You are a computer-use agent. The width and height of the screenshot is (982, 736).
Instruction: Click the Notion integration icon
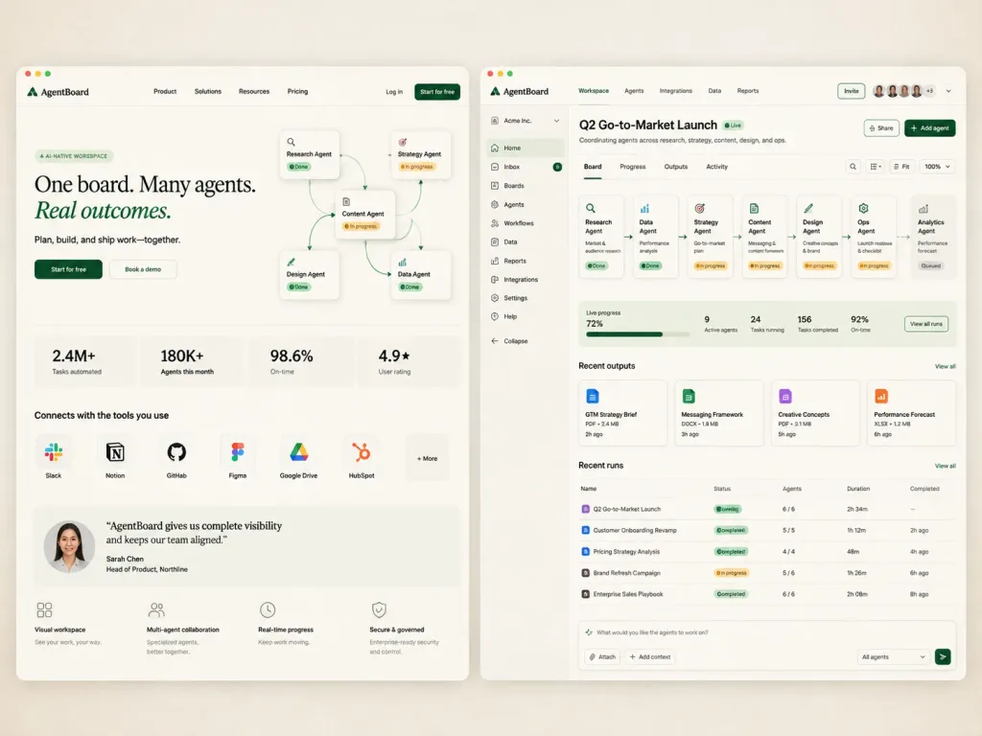click(x=115, y=452)
